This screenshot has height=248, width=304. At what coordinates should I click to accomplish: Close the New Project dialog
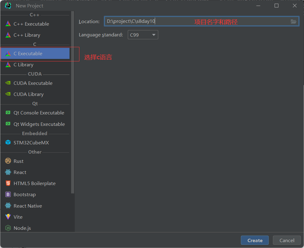point(295,6)
